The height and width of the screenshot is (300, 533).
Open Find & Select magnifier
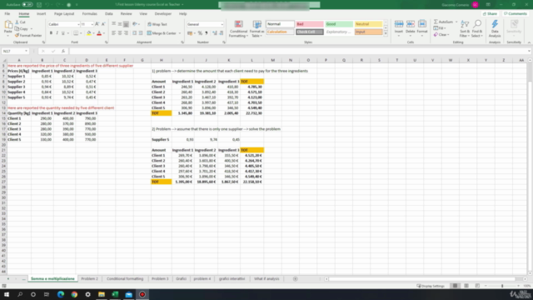tap(477, 28)
